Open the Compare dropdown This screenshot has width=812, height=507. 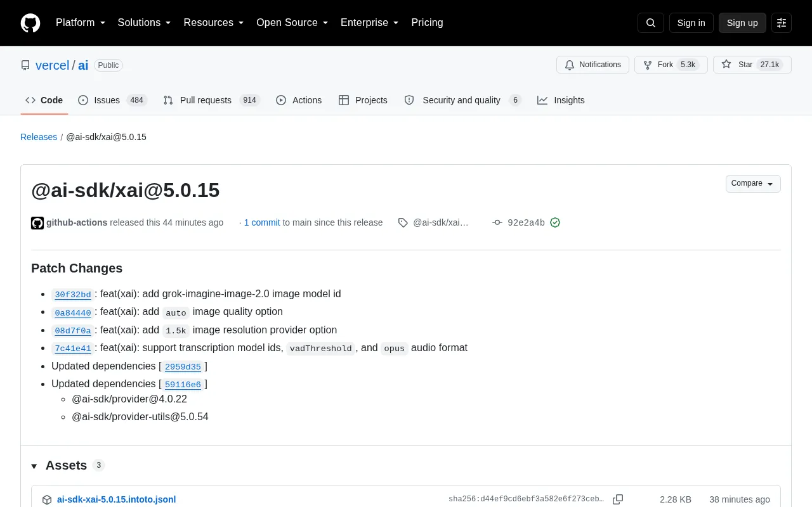click(753, 184)
